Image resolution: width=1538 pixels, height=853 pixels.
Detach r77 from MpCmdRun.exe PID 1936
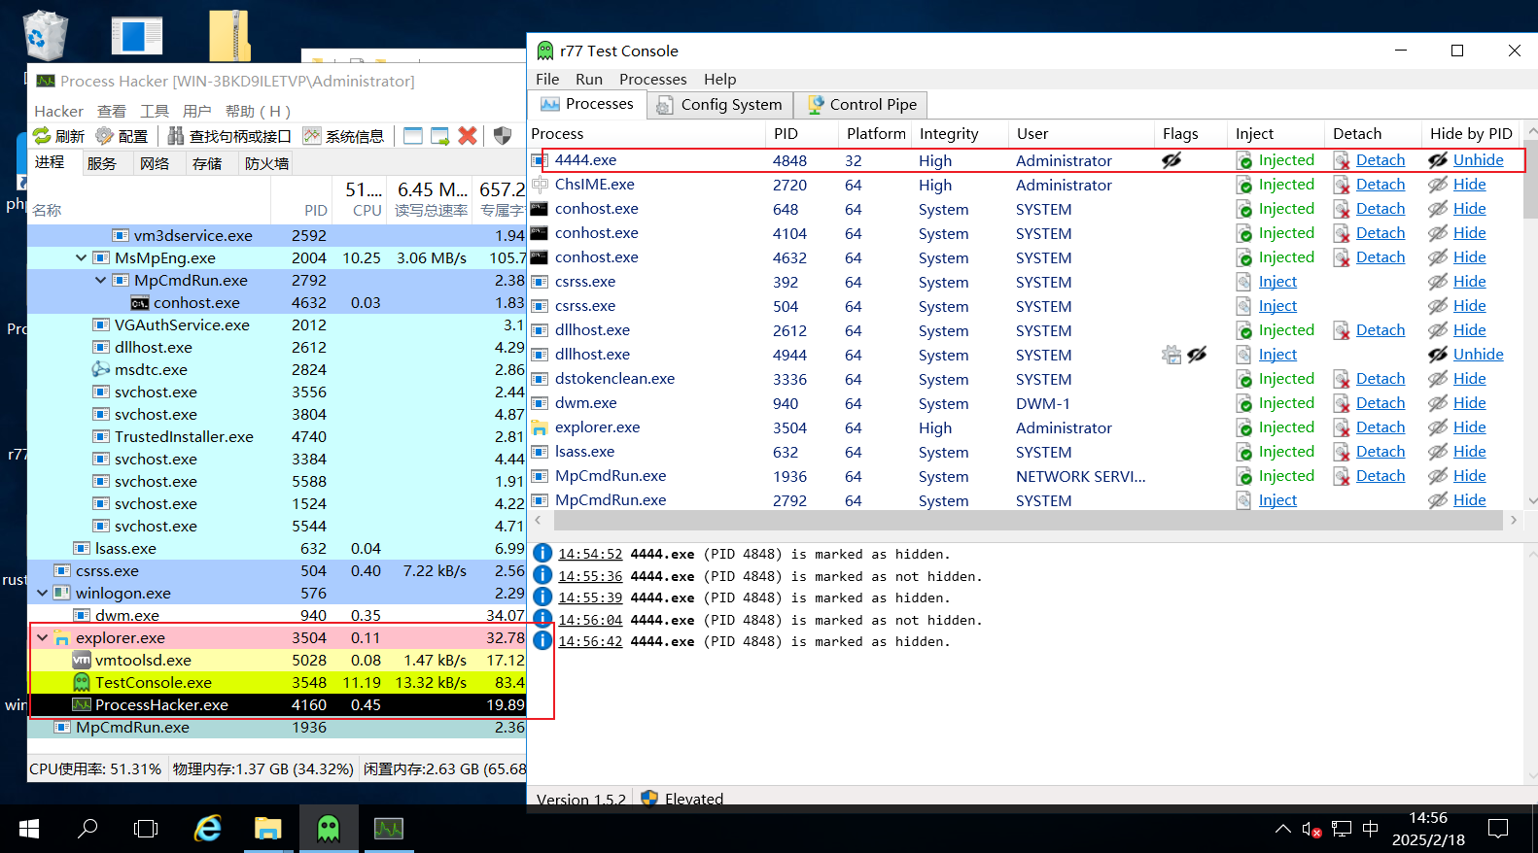(1381, 476)
